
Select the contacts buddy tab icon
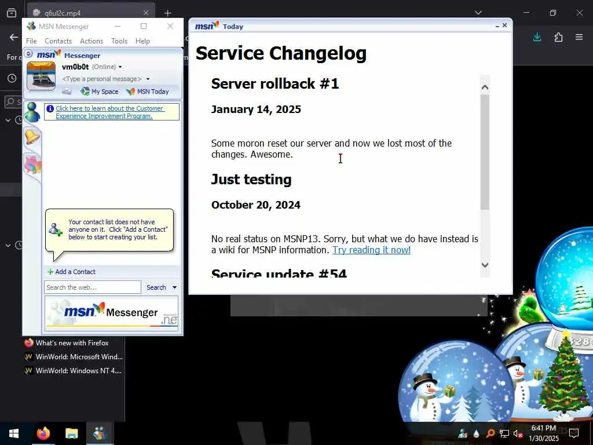32,112
